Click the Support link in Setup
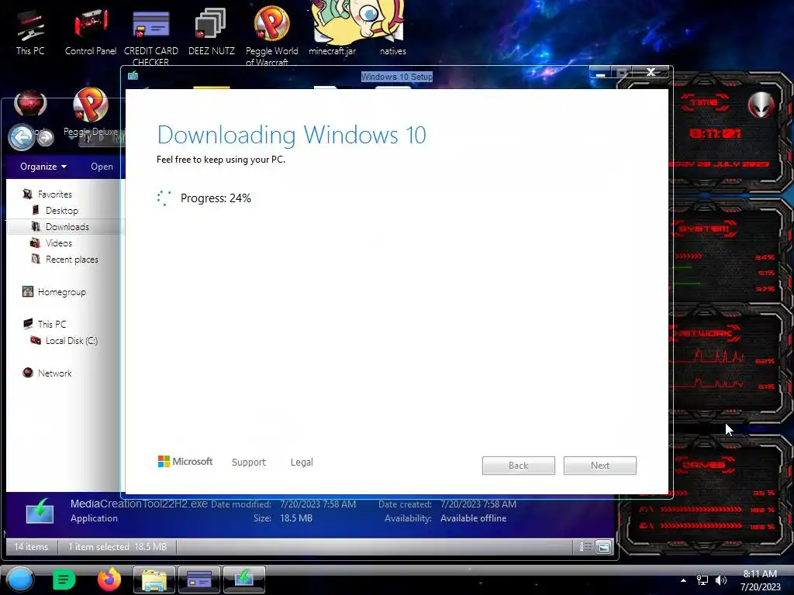The height and width of the screenshot is (595, 794). click(x=249, y=462)
